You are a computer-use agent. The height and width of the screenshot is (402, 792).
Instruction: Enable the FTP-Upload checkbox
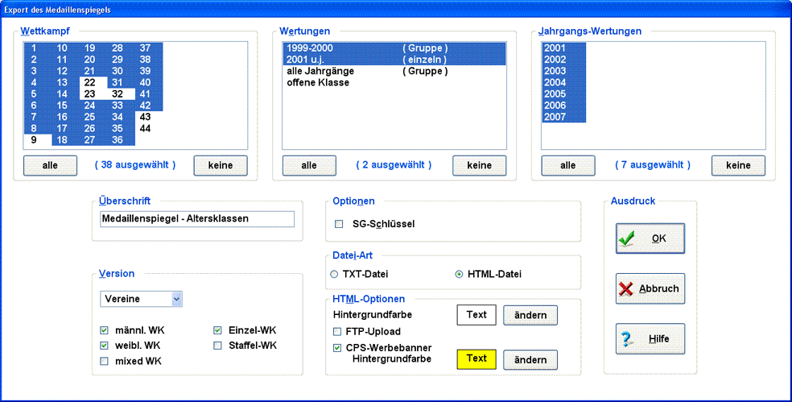tap(338, 331)
